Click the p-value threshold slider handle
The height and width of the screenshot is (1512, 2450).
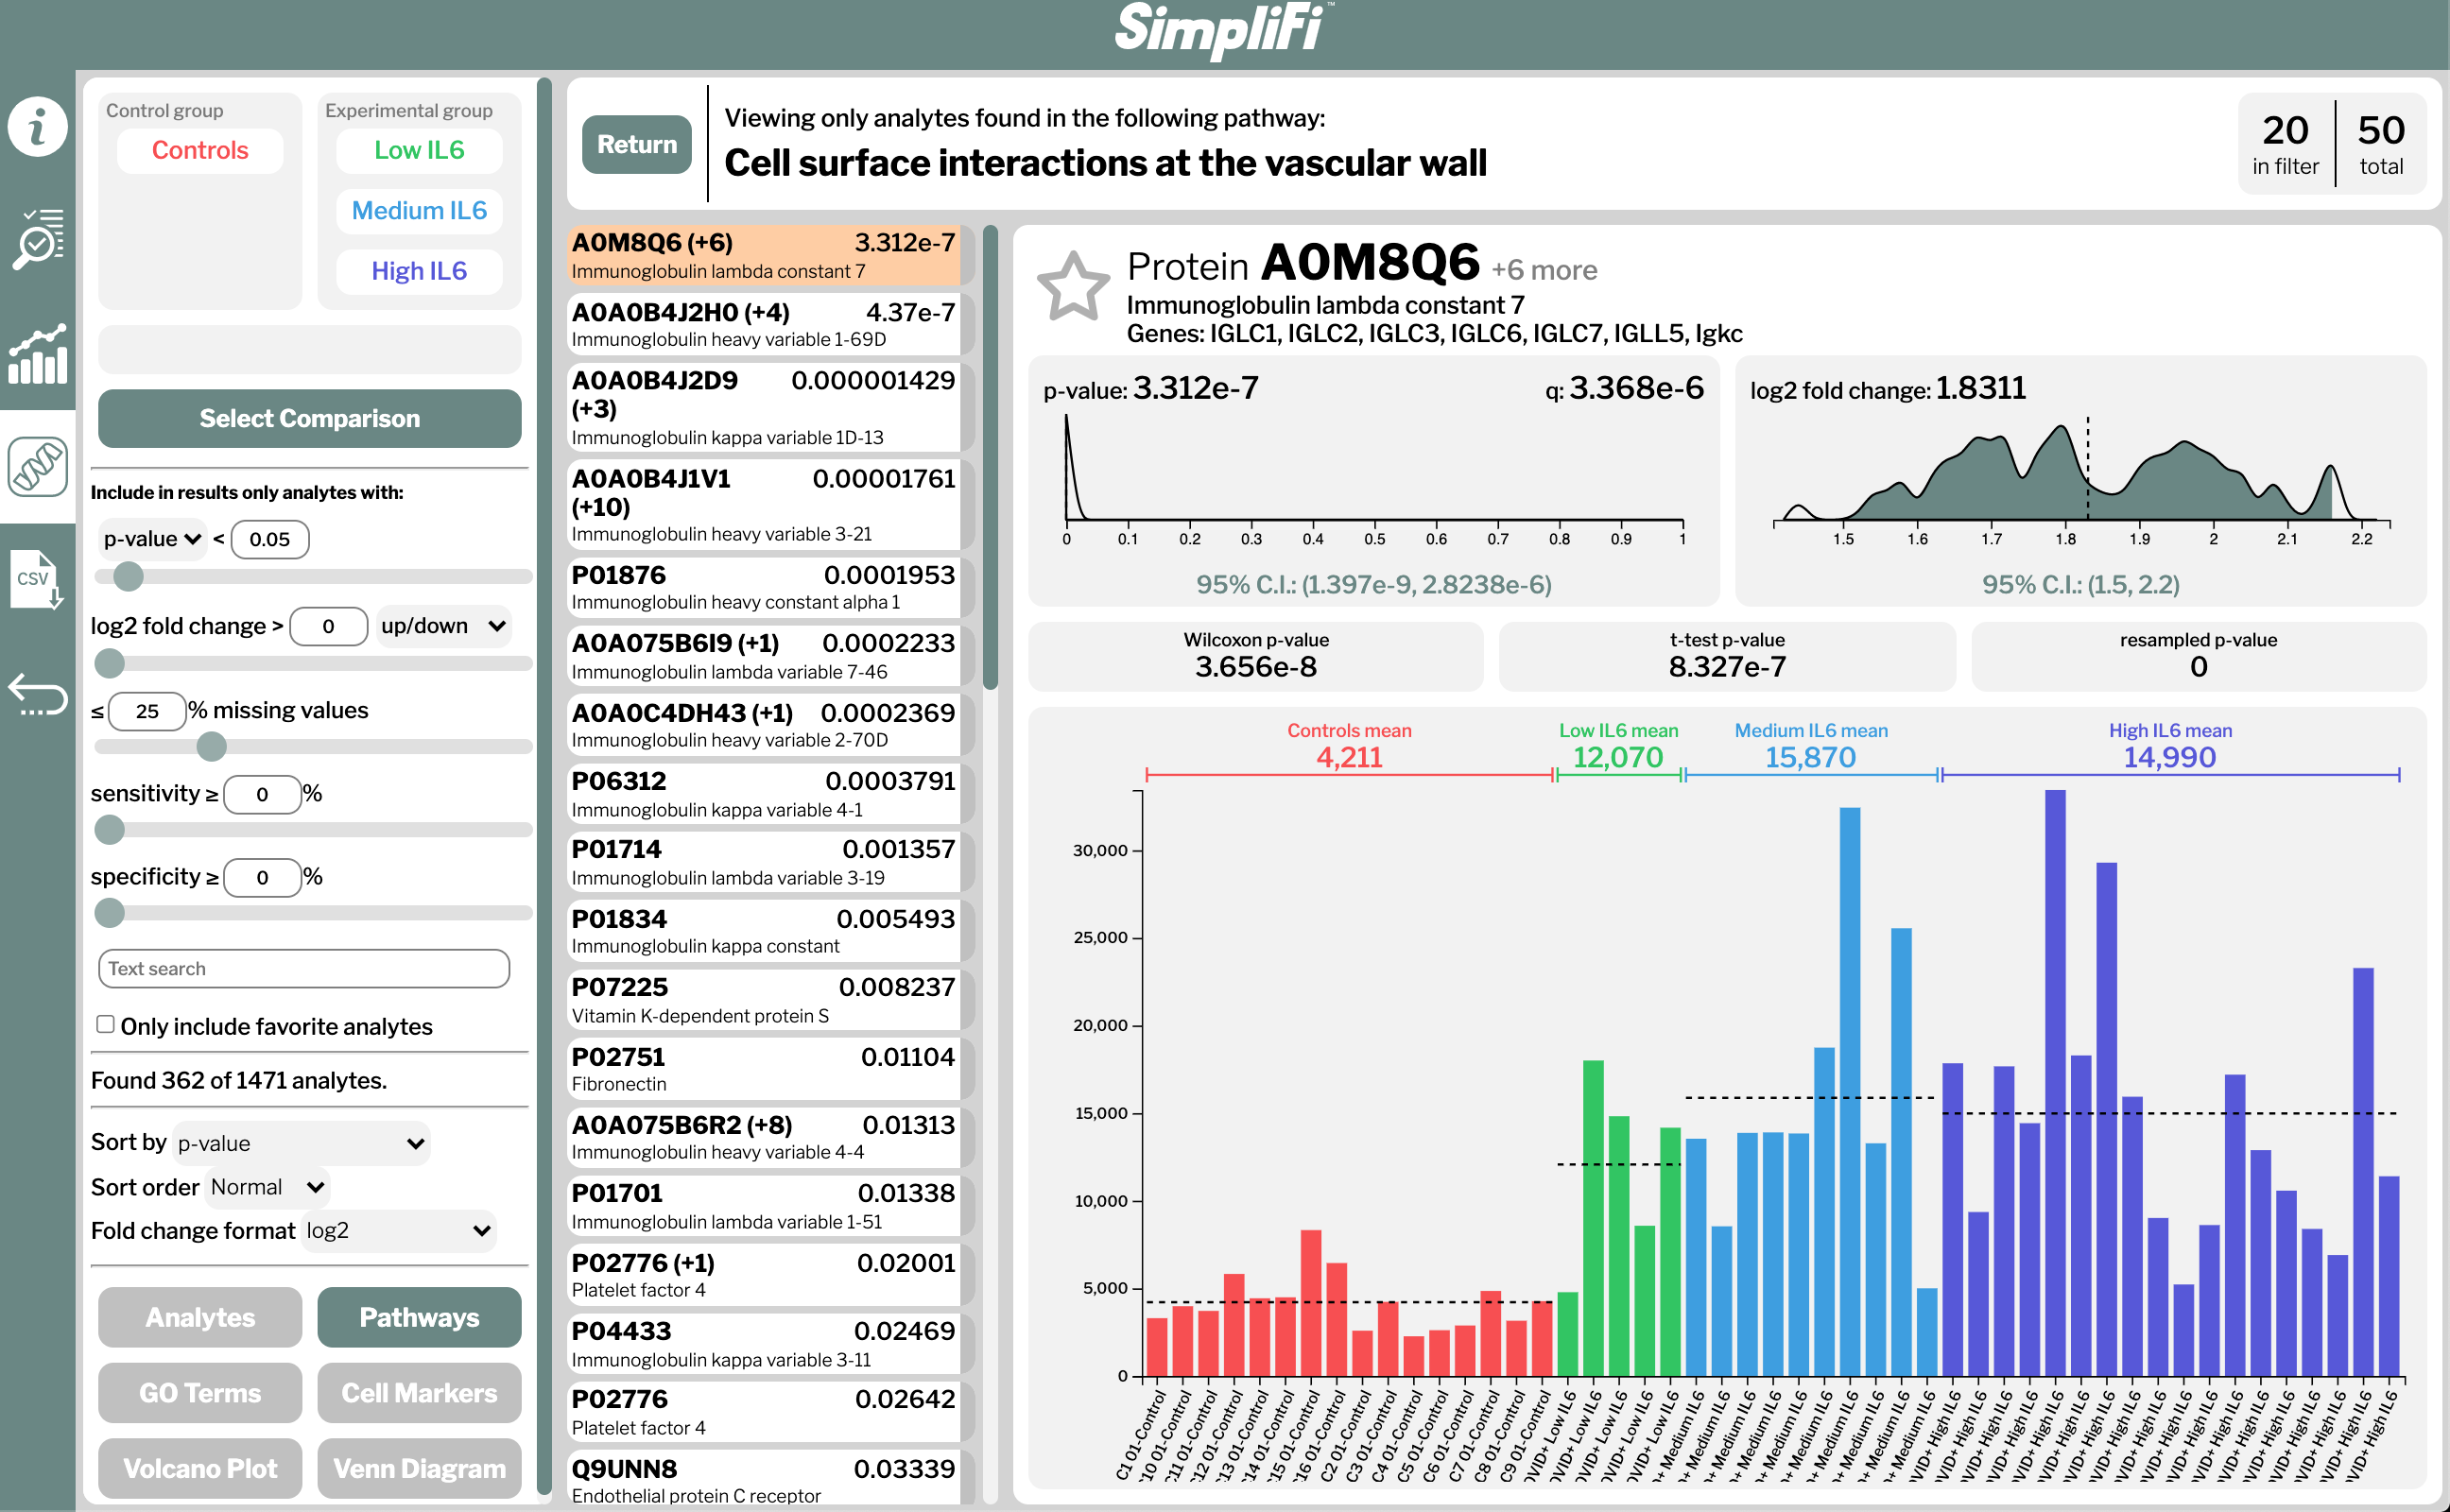point(128,576)
